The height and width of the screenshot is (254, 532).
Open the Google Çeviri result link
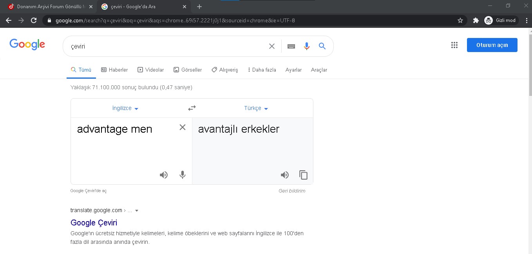click(94, 223)
